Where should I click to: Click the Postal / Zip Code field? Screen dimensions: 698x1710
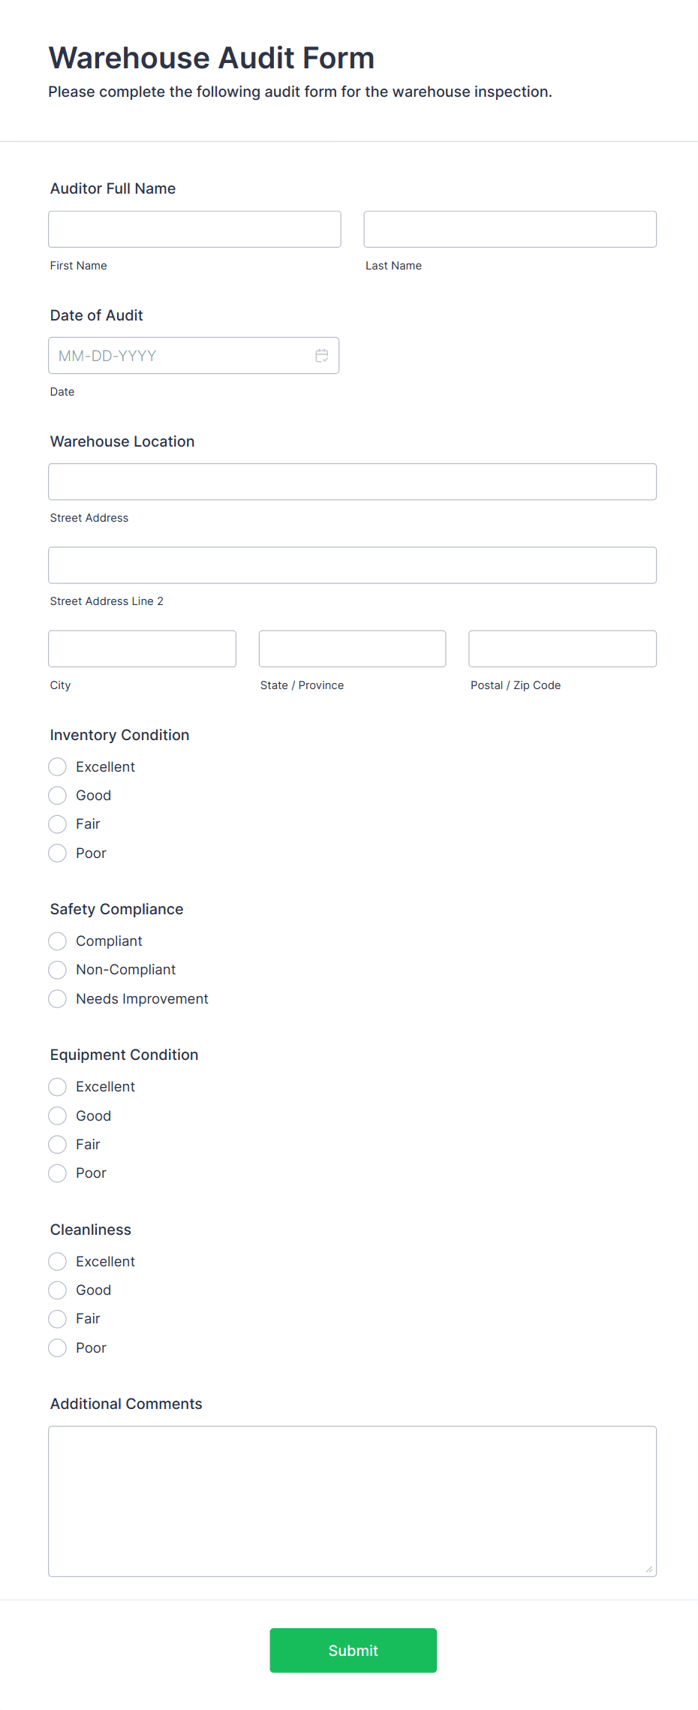(x=562, y=649)
